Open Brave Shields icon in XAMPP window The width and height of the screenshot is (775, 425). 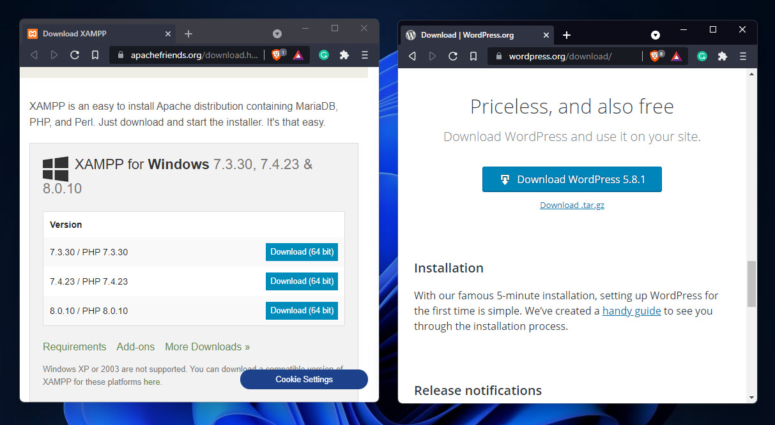click(278, 55)
